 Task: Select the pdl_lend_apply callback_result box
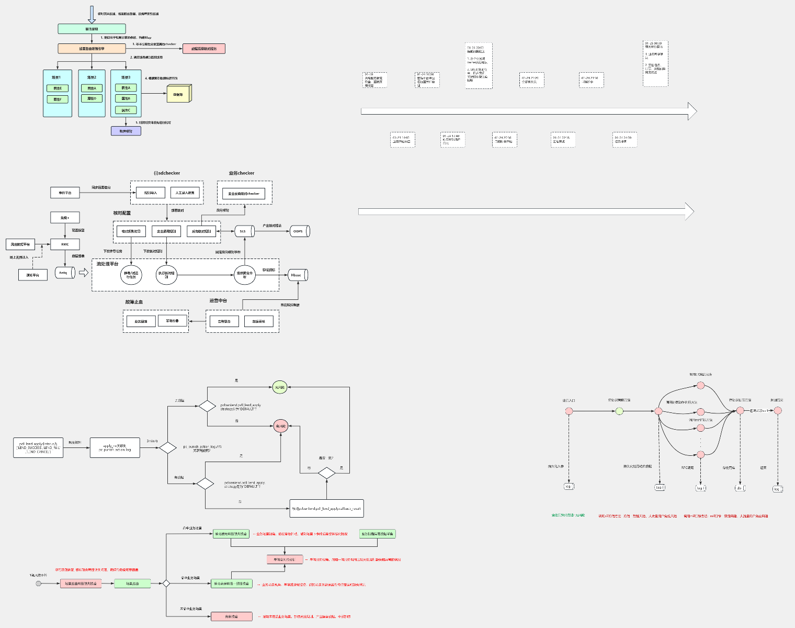[x=326, y=508]
